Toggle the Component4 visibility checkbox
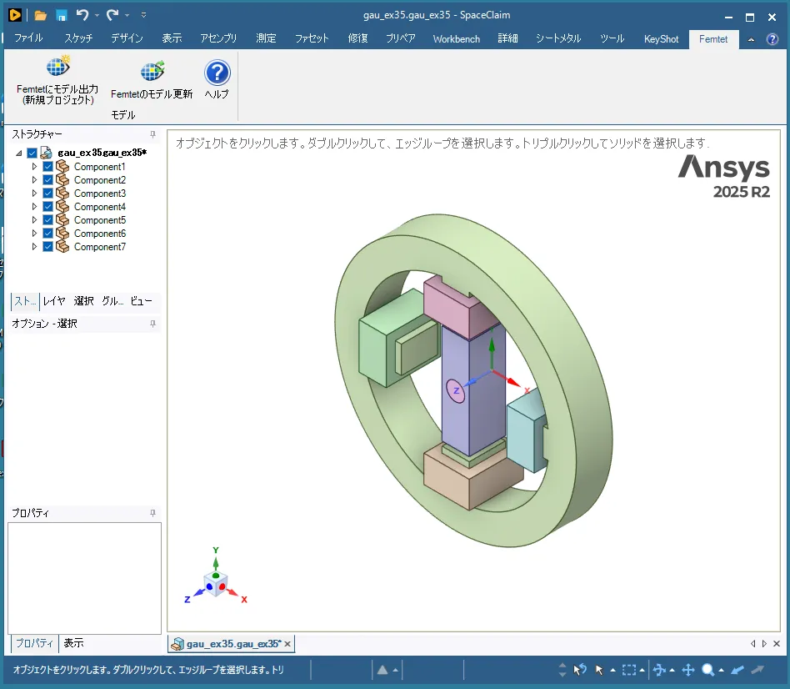Screen dimensions: 790x689 (47, 206)
